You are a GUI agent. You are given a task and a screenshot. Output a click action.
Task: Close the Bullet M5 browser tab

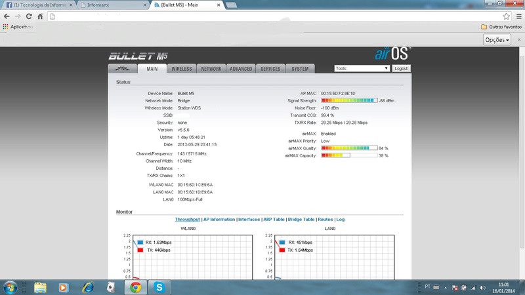(x=219, y=5)
